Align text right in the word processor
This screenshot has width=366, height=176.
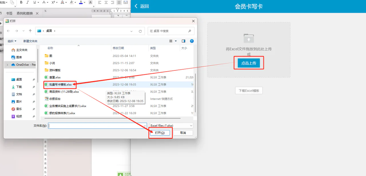point(112,2)
